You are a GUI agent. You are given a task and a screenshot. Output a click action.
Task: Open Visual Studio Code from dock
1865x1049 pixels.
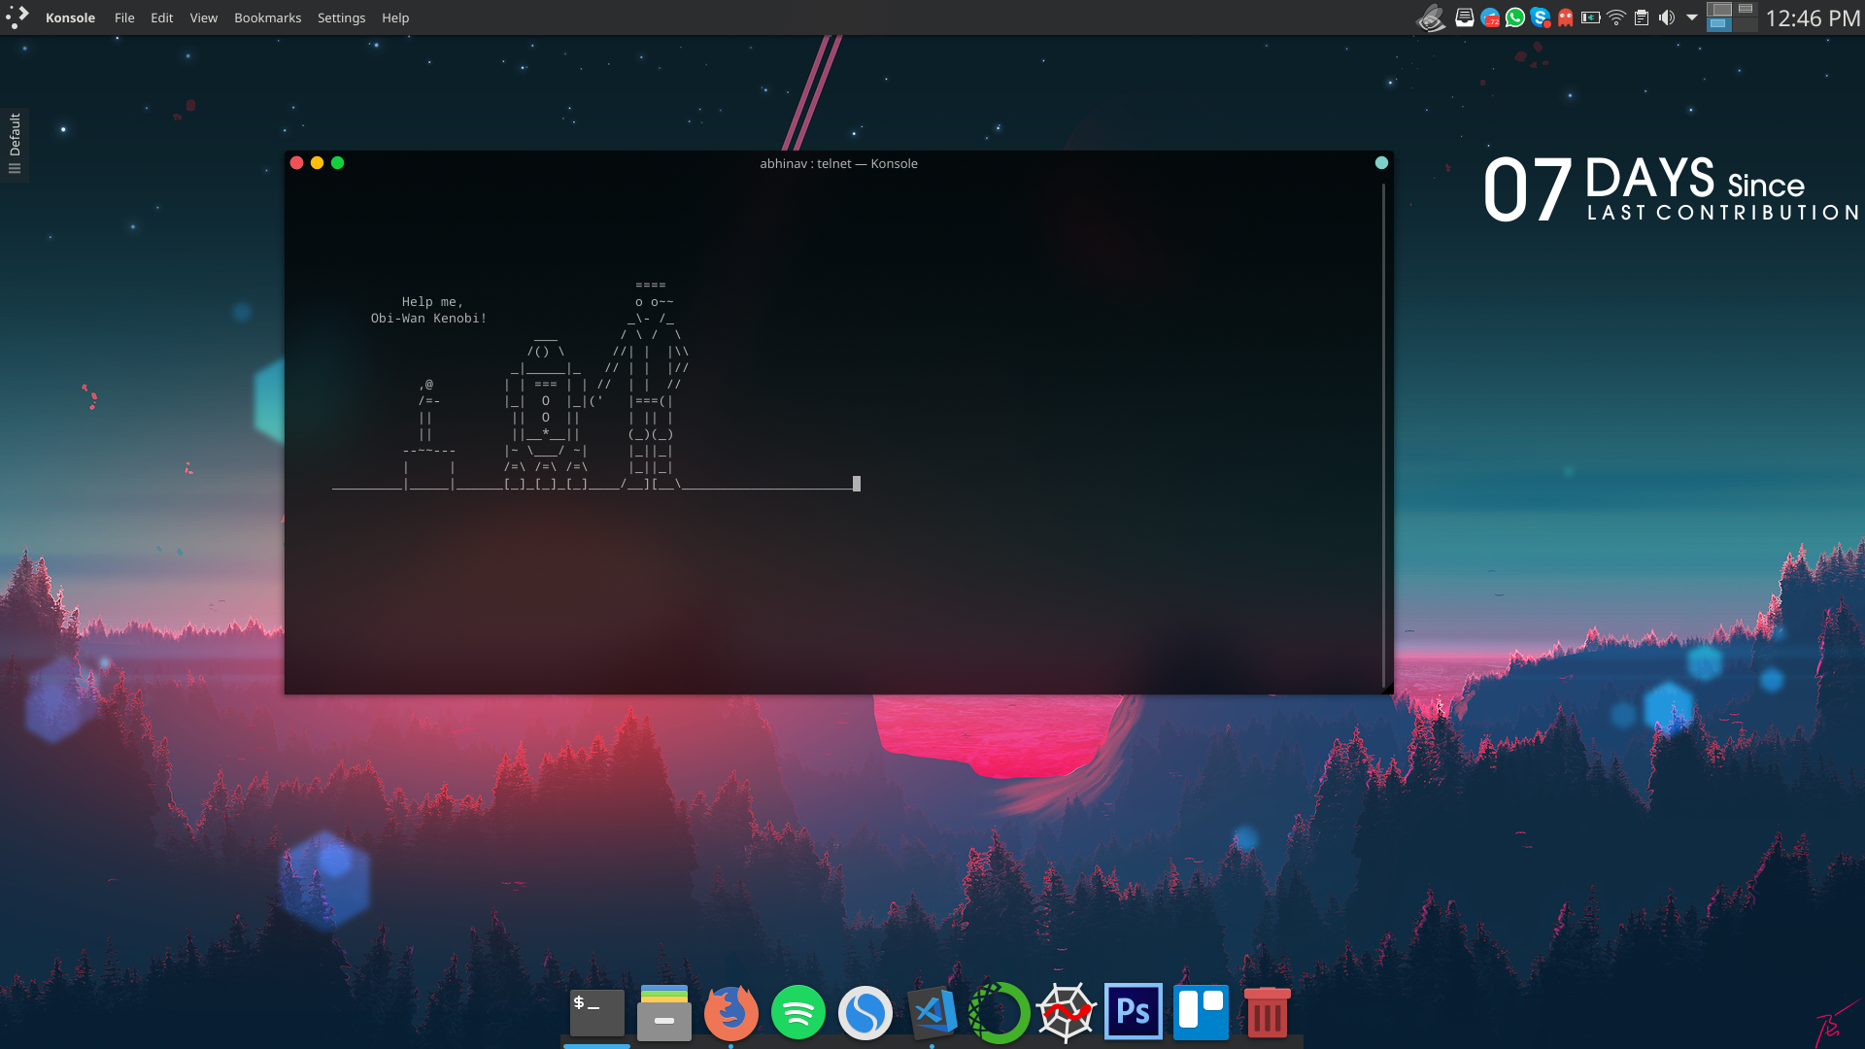[932, 1012]
